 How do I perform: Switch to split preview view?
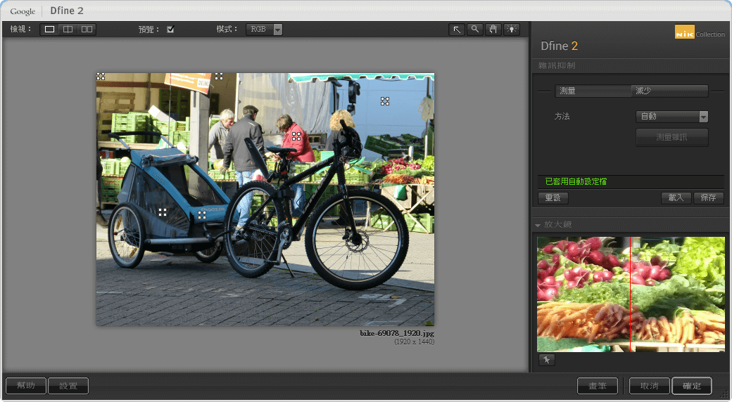pos(68,30)
